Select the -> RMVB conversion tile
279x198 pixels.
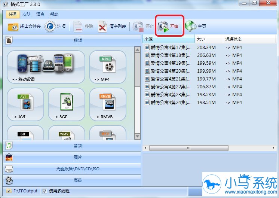(x=108, y=104)
